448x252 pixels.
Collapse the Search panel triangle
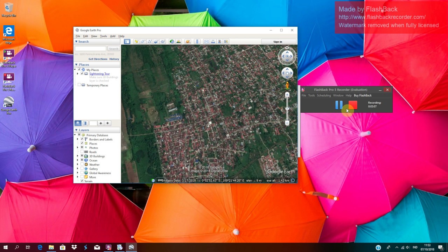pyautogui.click(x=76, y=42)
